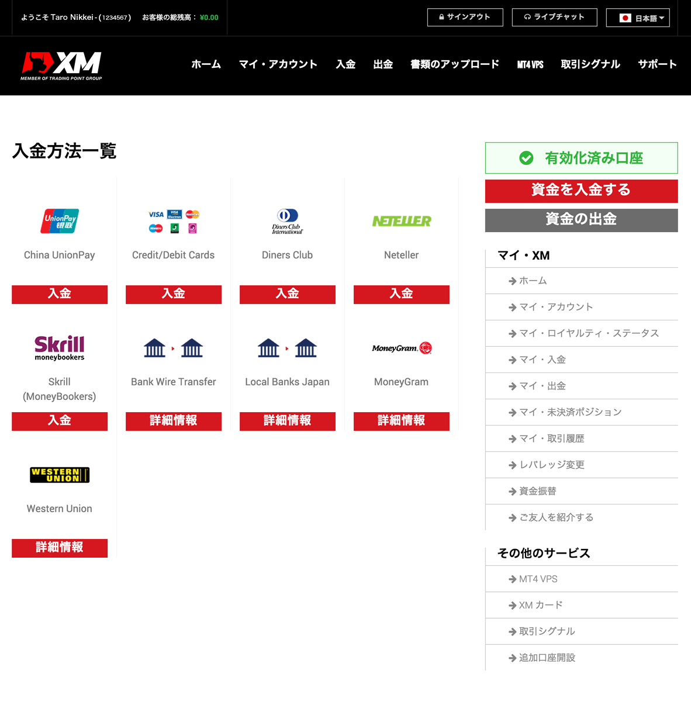Open 出金 in the top navigation

383,64
